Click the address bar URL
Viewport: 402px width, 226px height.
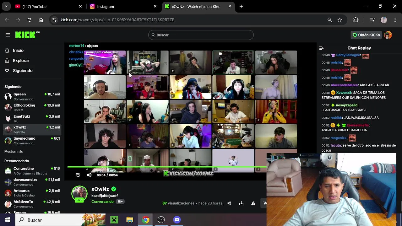pos(117,20)
